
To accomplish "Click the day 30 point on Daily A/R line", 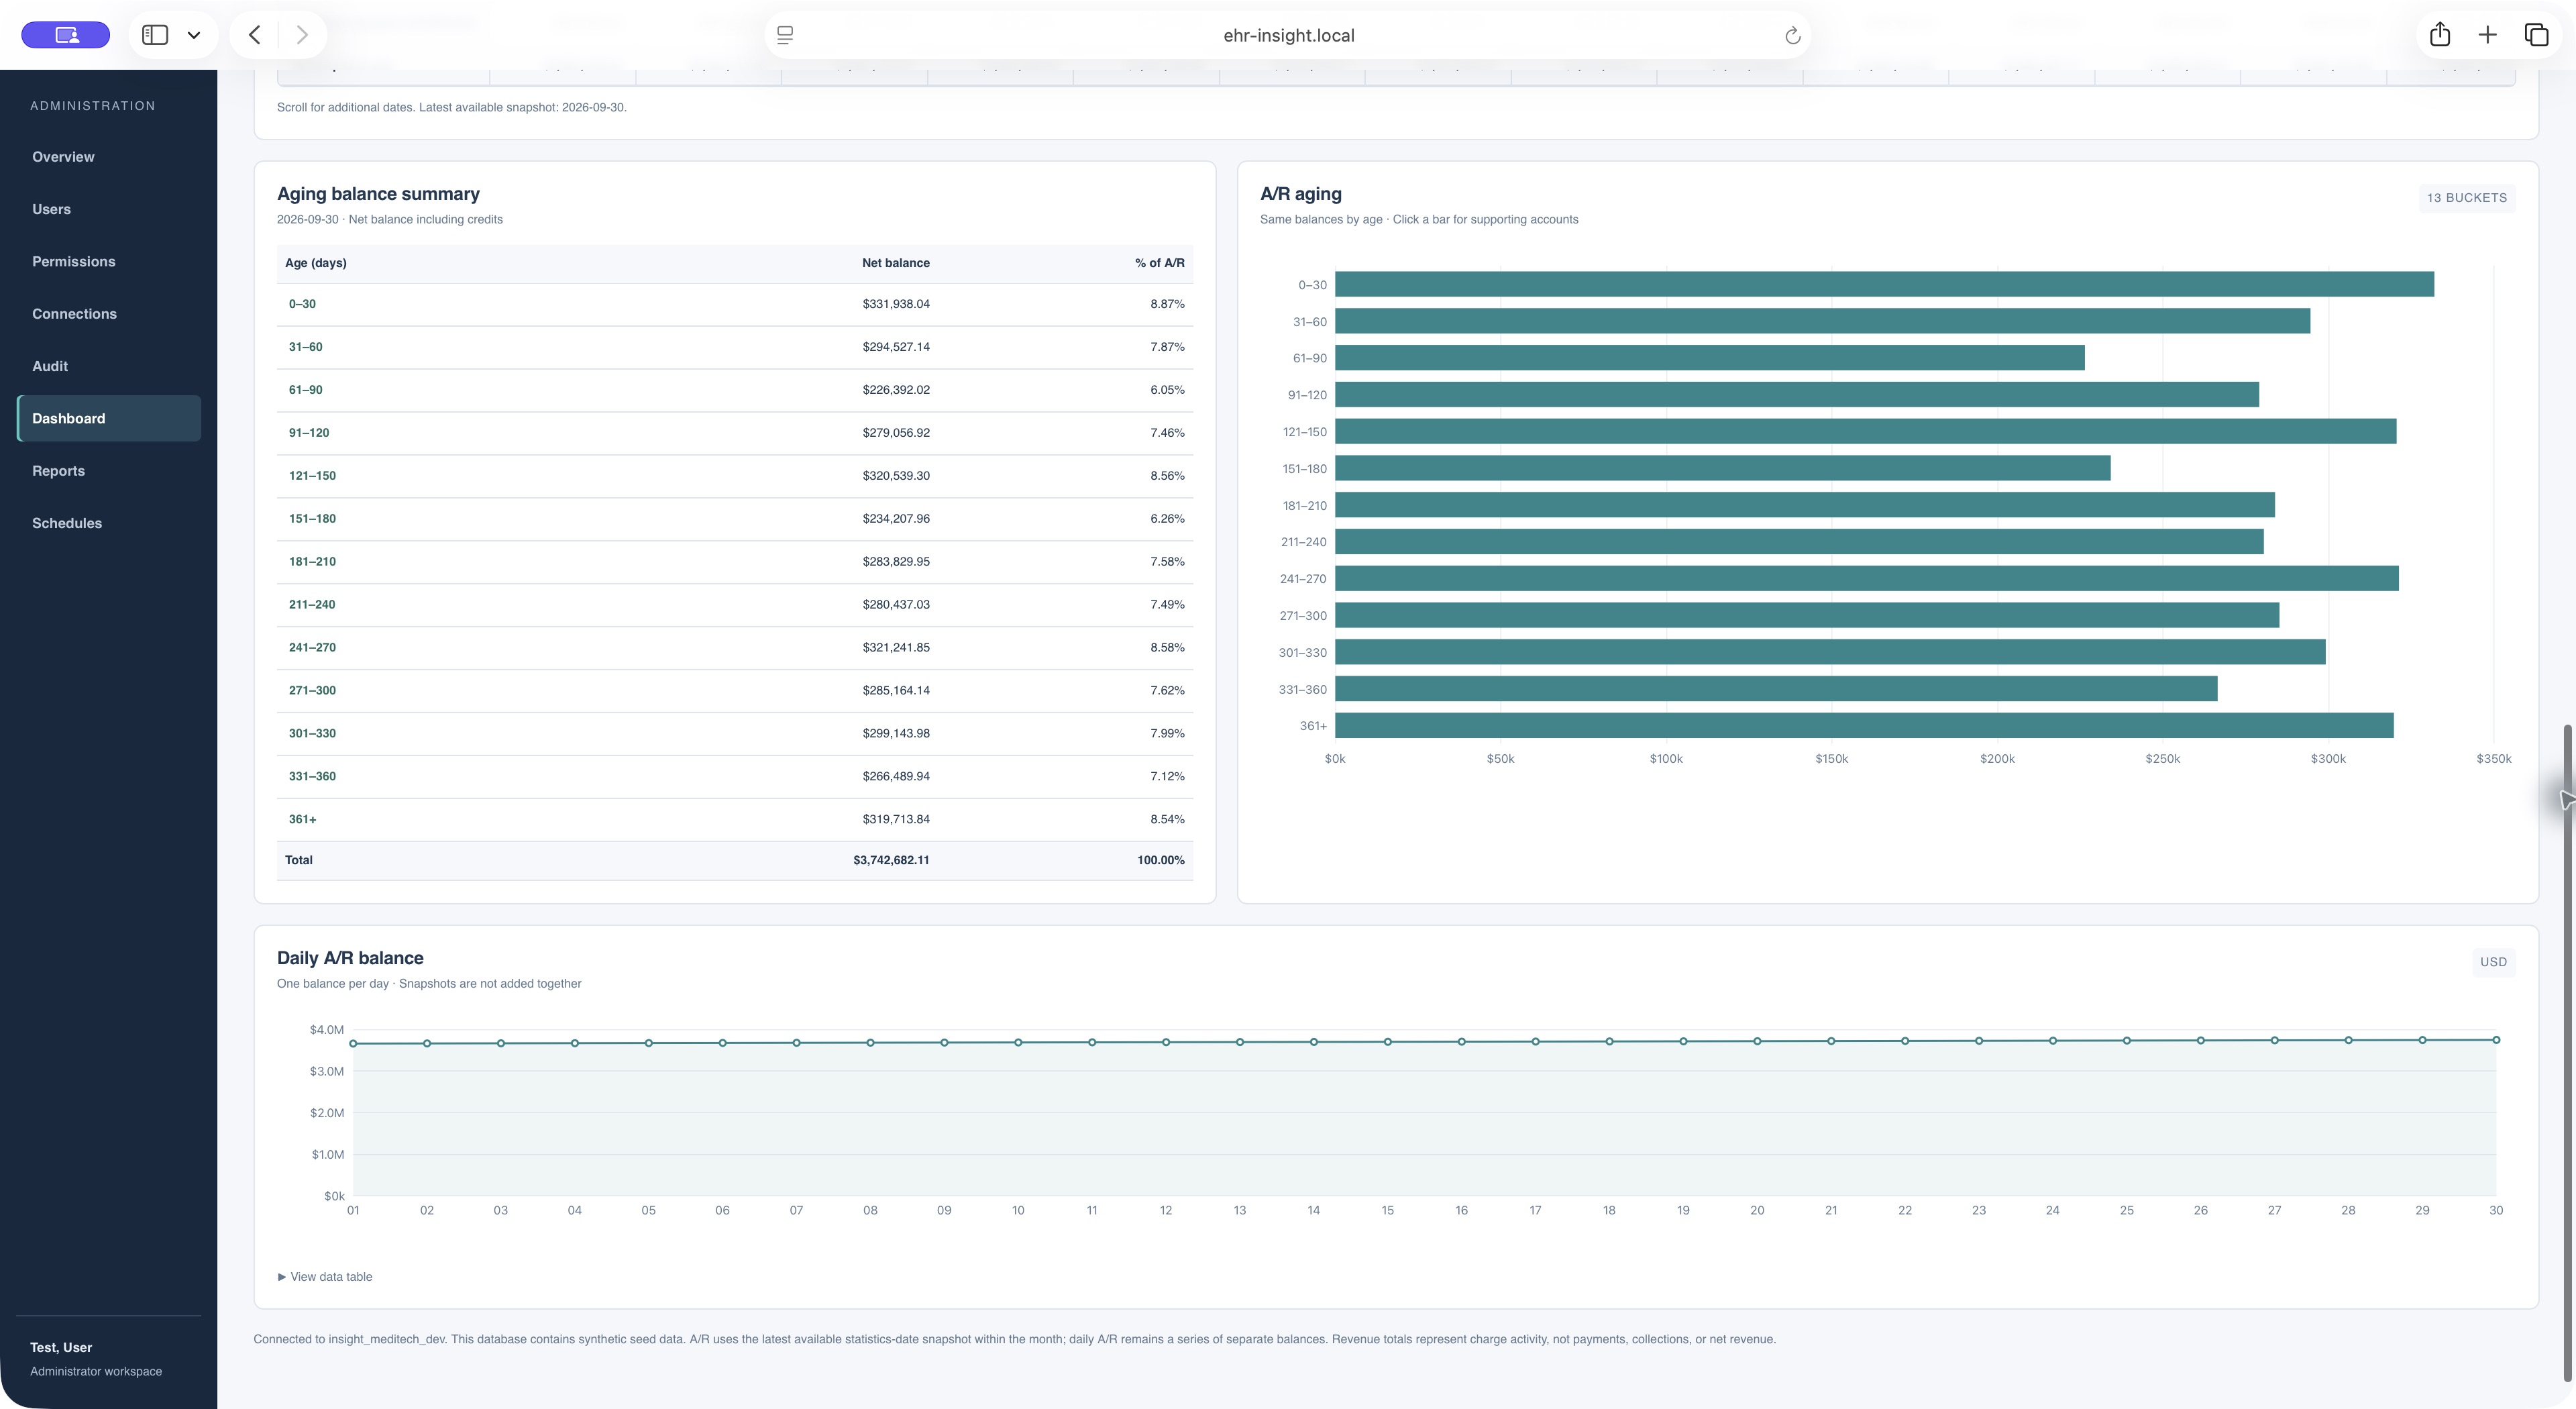I will (2496, 1040).
